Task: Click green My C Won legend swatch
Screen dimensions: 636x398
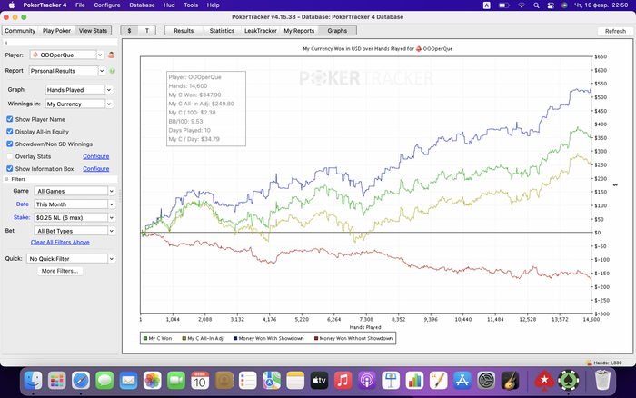Action: pyautogui.click(x=145, y=338)
